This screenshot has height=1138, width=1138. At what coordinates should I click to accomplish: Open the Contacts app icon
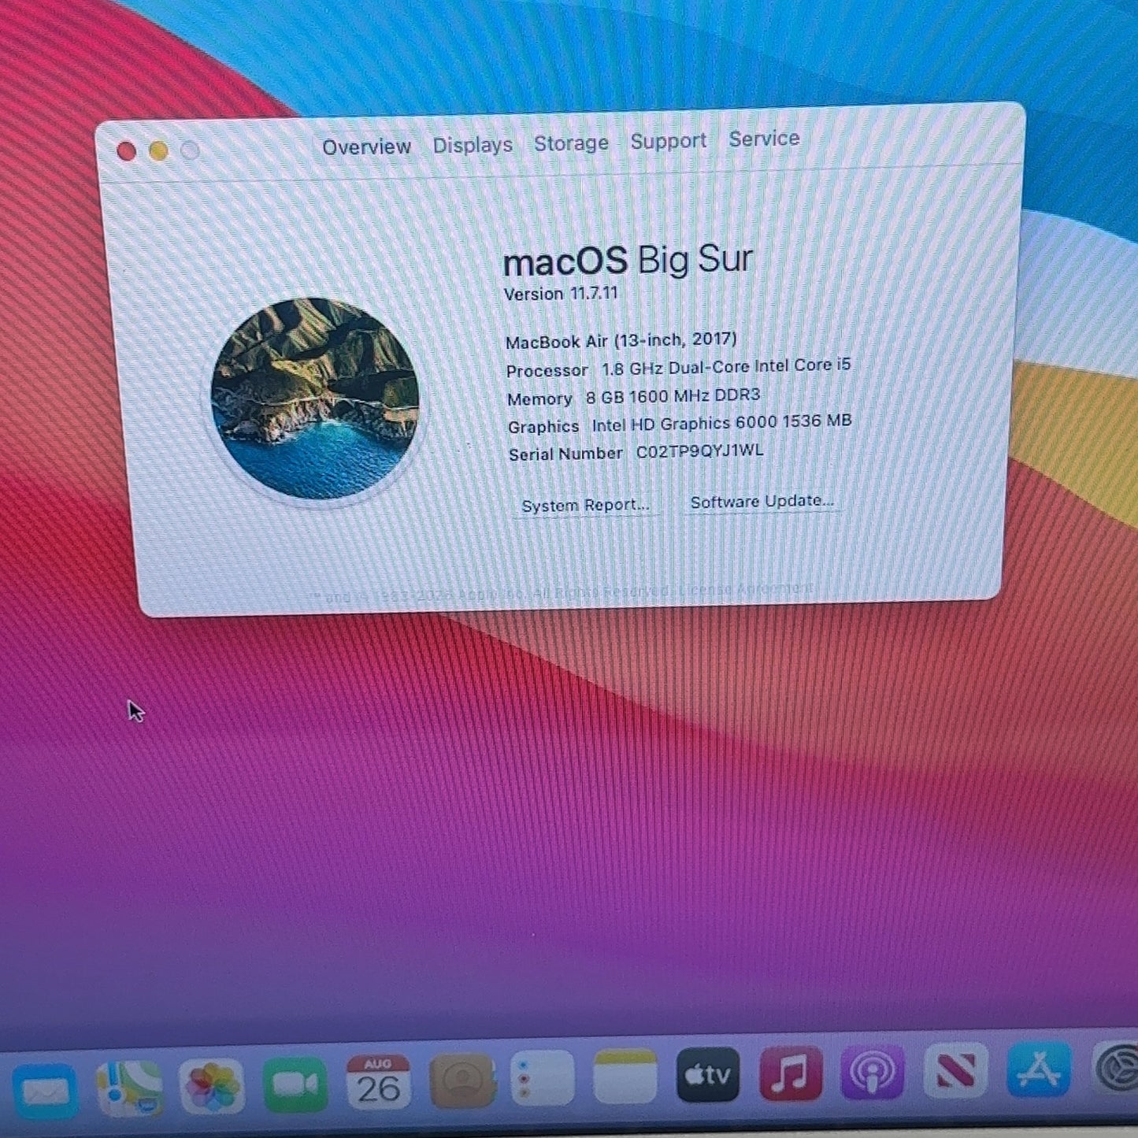[x=462, y=1080]
